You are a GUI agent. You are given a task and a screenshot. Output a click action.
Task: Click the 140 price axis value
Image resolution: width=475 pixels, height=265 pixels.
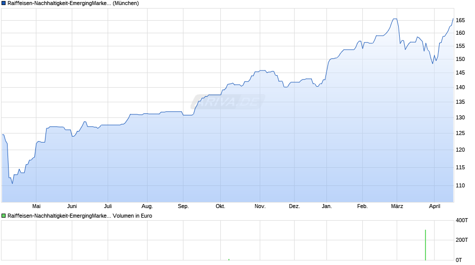coord(460,87)
